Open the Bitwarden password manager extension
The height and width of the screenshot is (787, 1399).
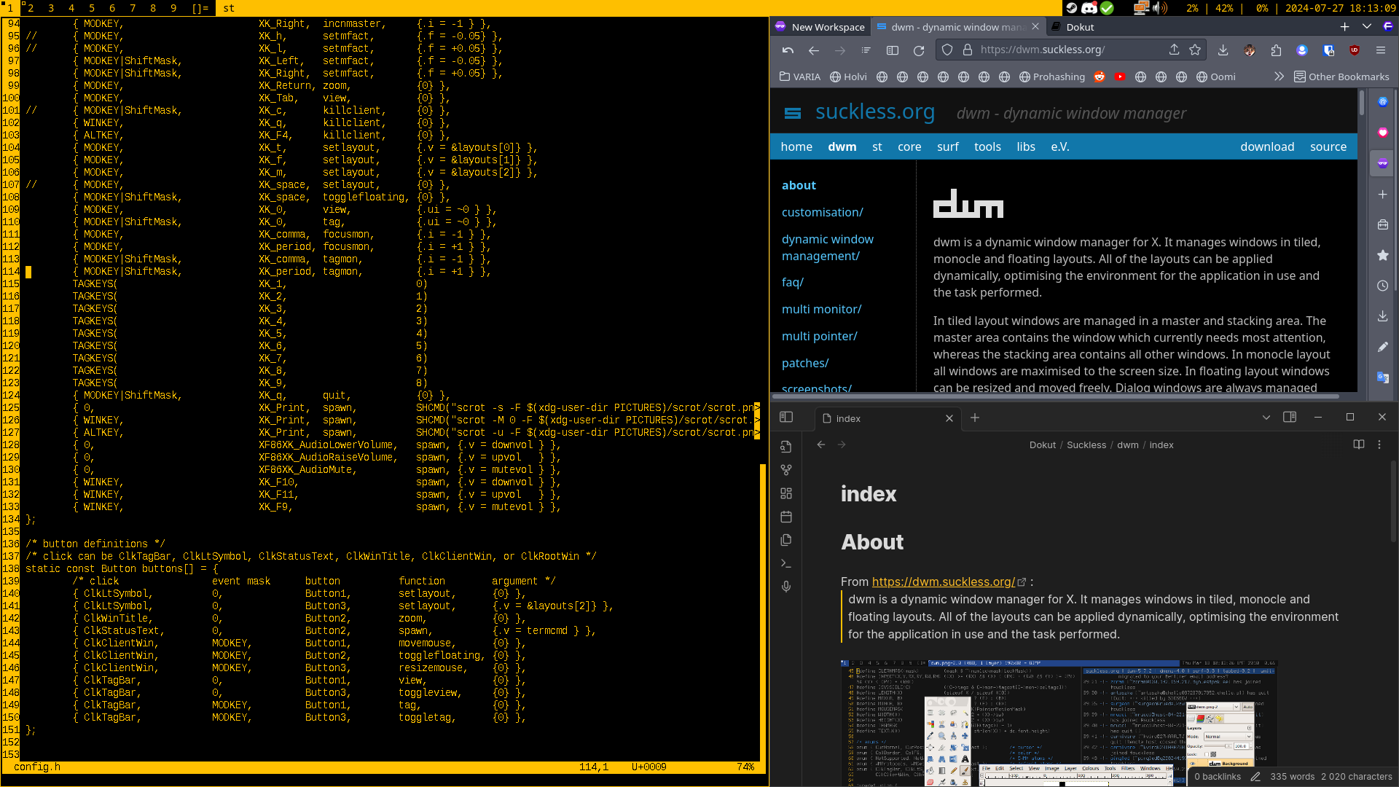pyautogui.click(x=1328, y=50)
